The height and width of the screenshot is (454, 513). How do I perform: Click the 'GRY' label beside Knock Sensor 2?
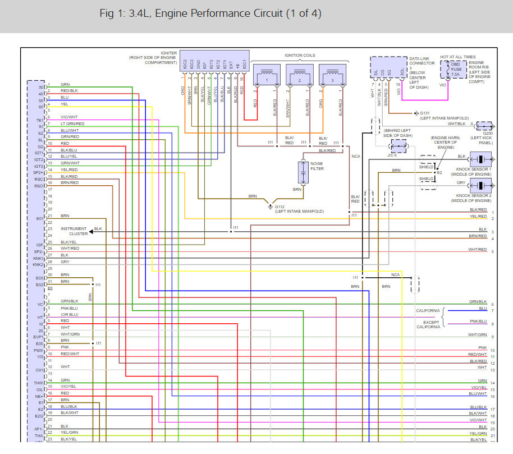461,183
